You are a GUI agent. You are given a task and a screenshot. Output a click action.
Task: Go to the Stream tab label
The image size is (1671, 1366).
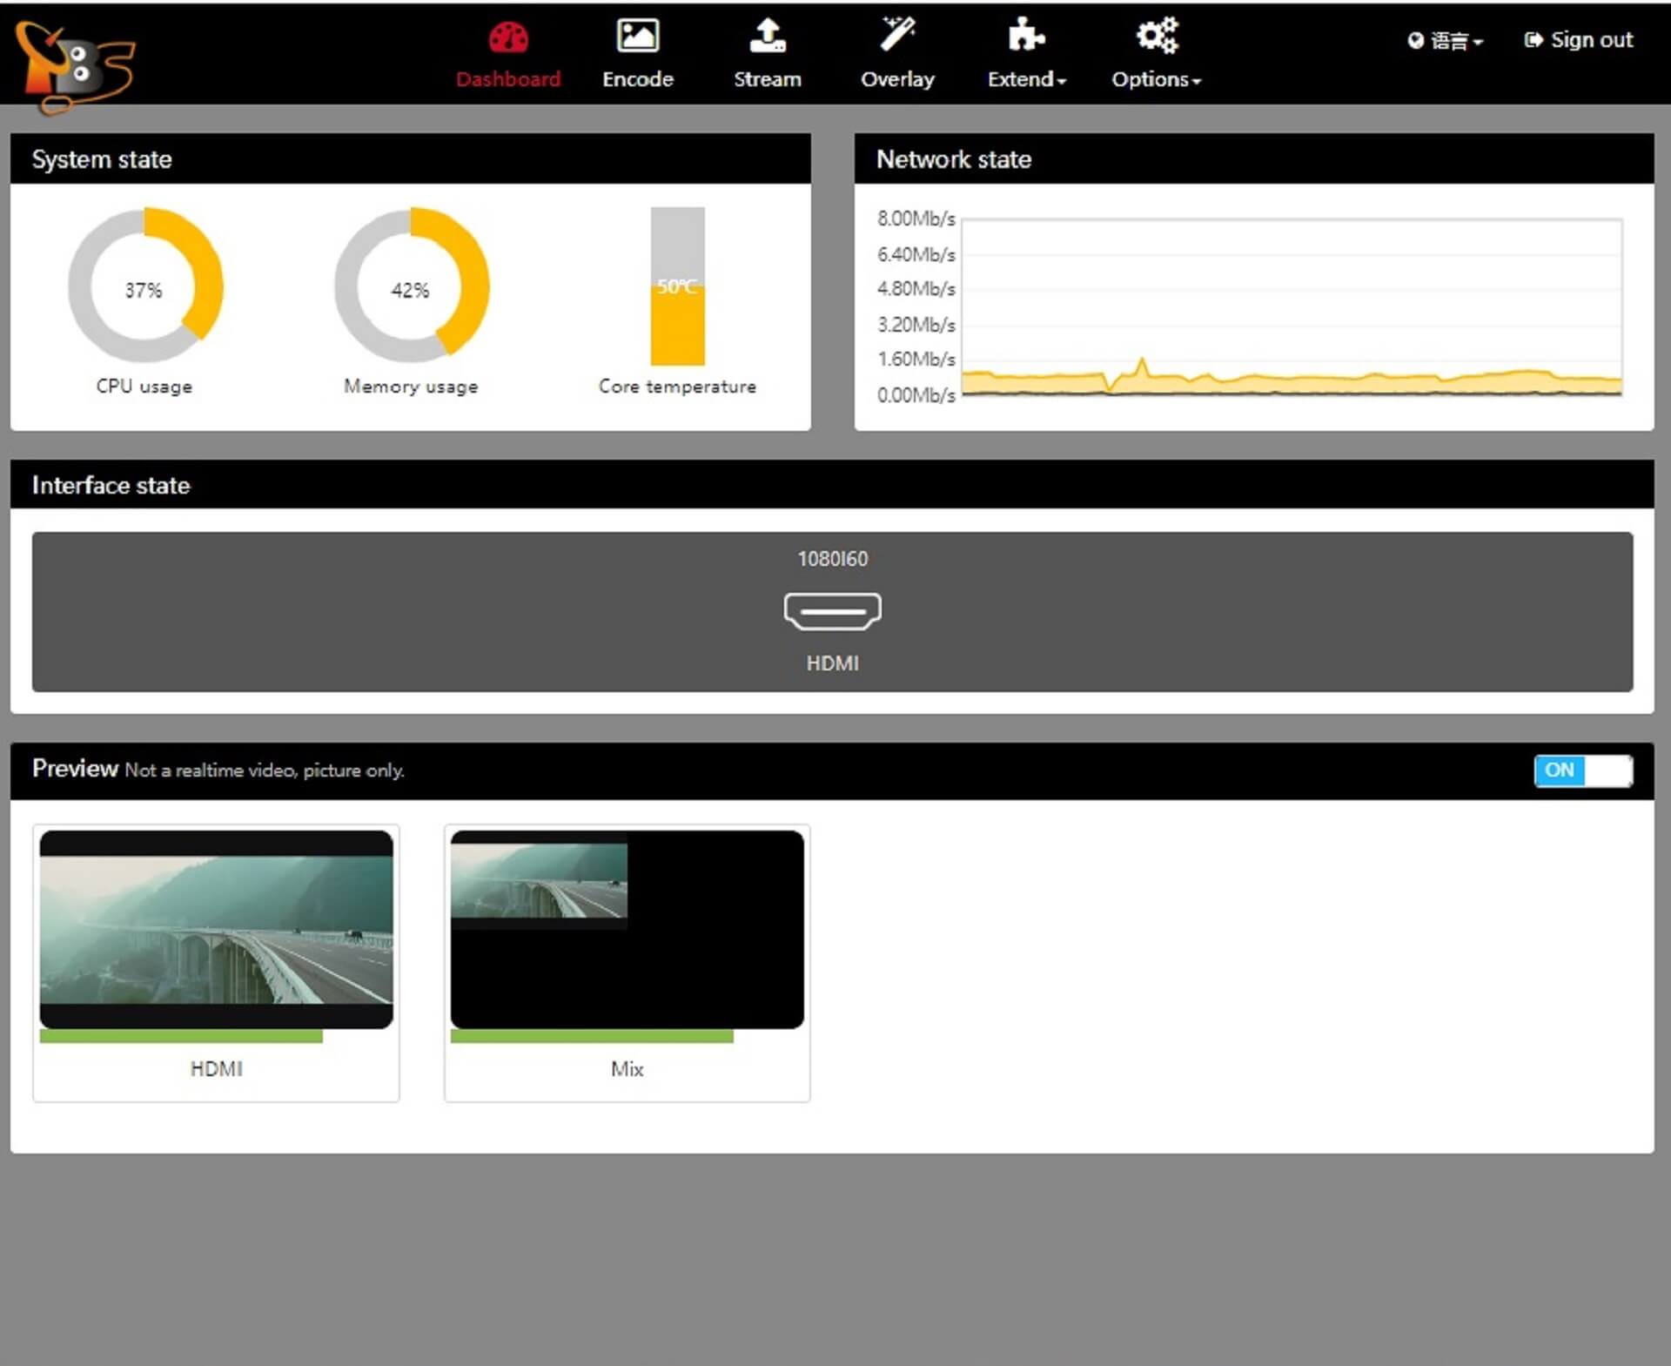pyautogui.click(x=767, y=79)
